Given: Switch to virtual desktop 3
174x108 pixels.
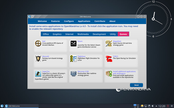Looking at the screenshot, I should point(135,107).
